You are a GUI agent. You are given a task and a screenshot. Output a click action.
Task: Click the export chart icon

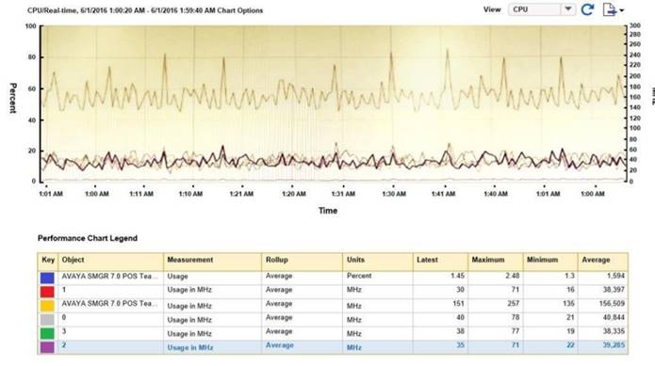610,9
